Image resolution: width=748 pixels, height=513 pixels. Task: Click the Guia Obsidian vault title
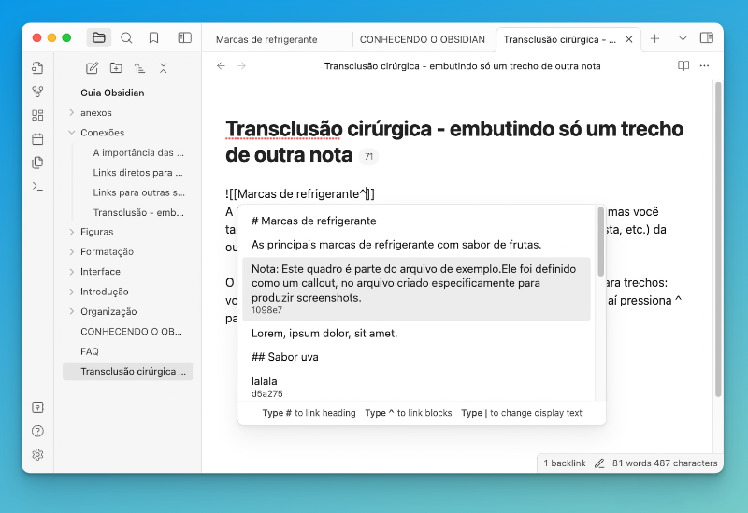click(x=112, y=93)
